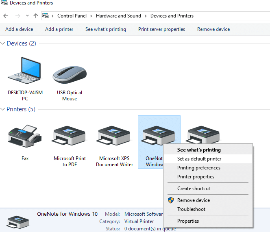Open the recent locations dropdown arrow
Image resolution: width=270 pixels, height=232 pixels.
pos(27,16)
